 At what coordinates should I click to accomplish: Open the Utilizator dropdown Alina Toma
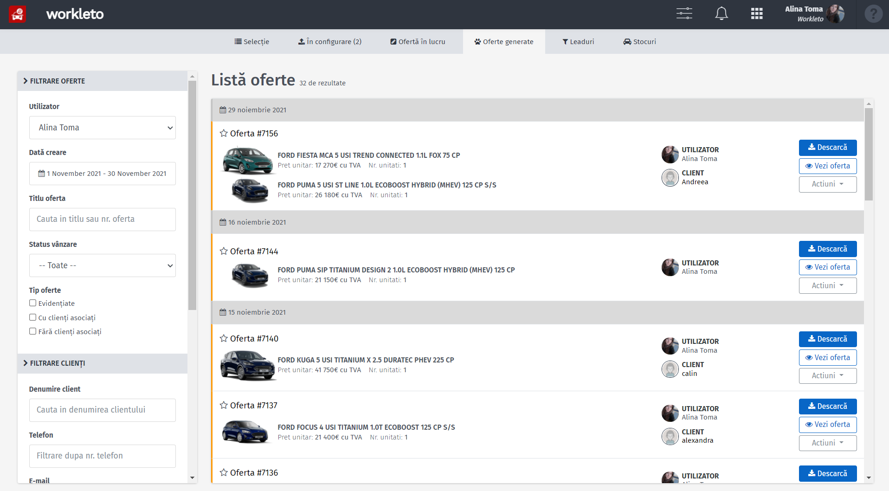[x=103, y=128]
